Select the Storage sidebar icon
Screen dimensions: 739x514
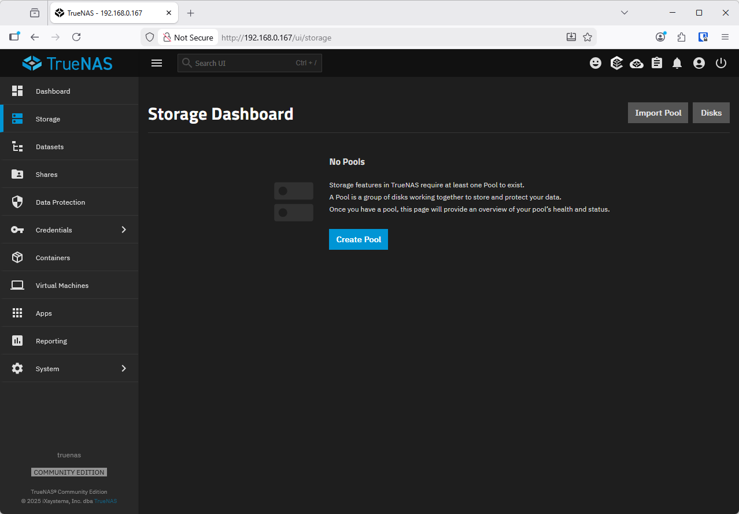[x=17, y=119]
